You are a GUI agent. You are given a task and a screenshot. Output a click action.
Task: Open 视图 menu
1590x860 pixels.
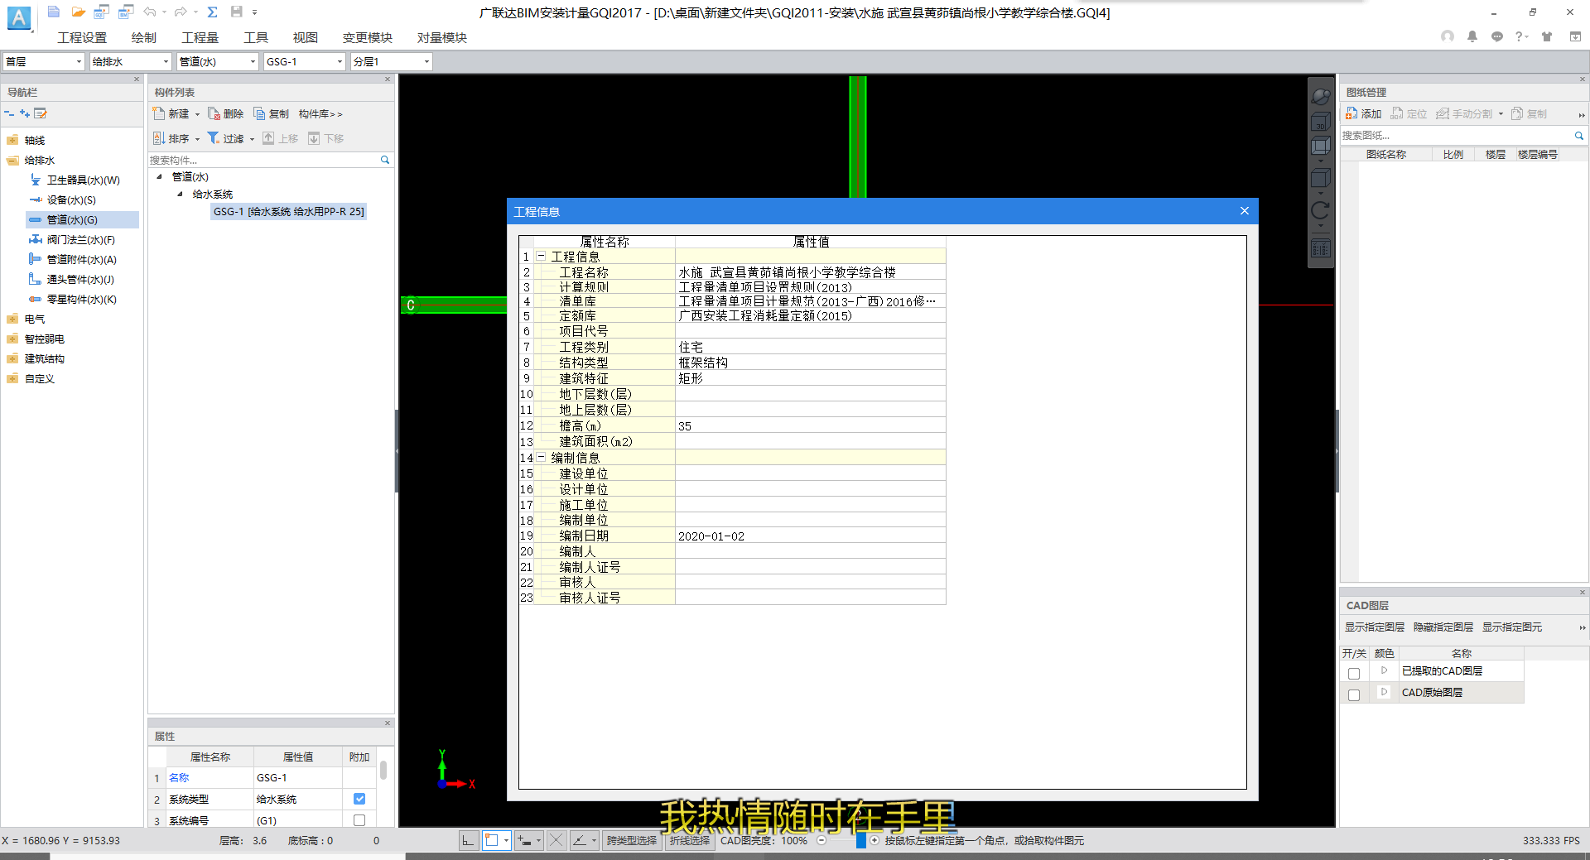pyautogui.click(x=306, y=38)
